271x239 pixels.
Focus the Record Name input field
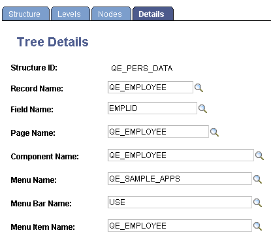click(x=150, y=88)
